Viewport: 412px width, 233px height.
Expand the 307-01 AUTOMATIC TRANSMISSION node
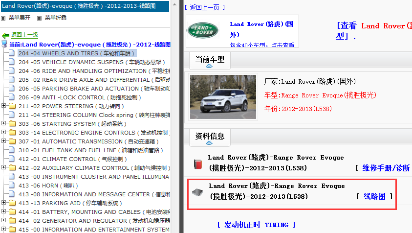(3, 141)
